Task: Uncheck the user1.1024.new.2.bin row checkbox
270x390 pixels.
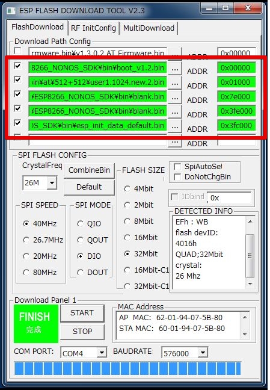Action: [x=17, y=80]
